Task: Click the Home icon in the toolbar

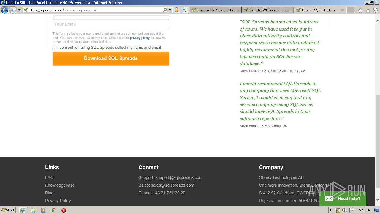Action: 360,10
